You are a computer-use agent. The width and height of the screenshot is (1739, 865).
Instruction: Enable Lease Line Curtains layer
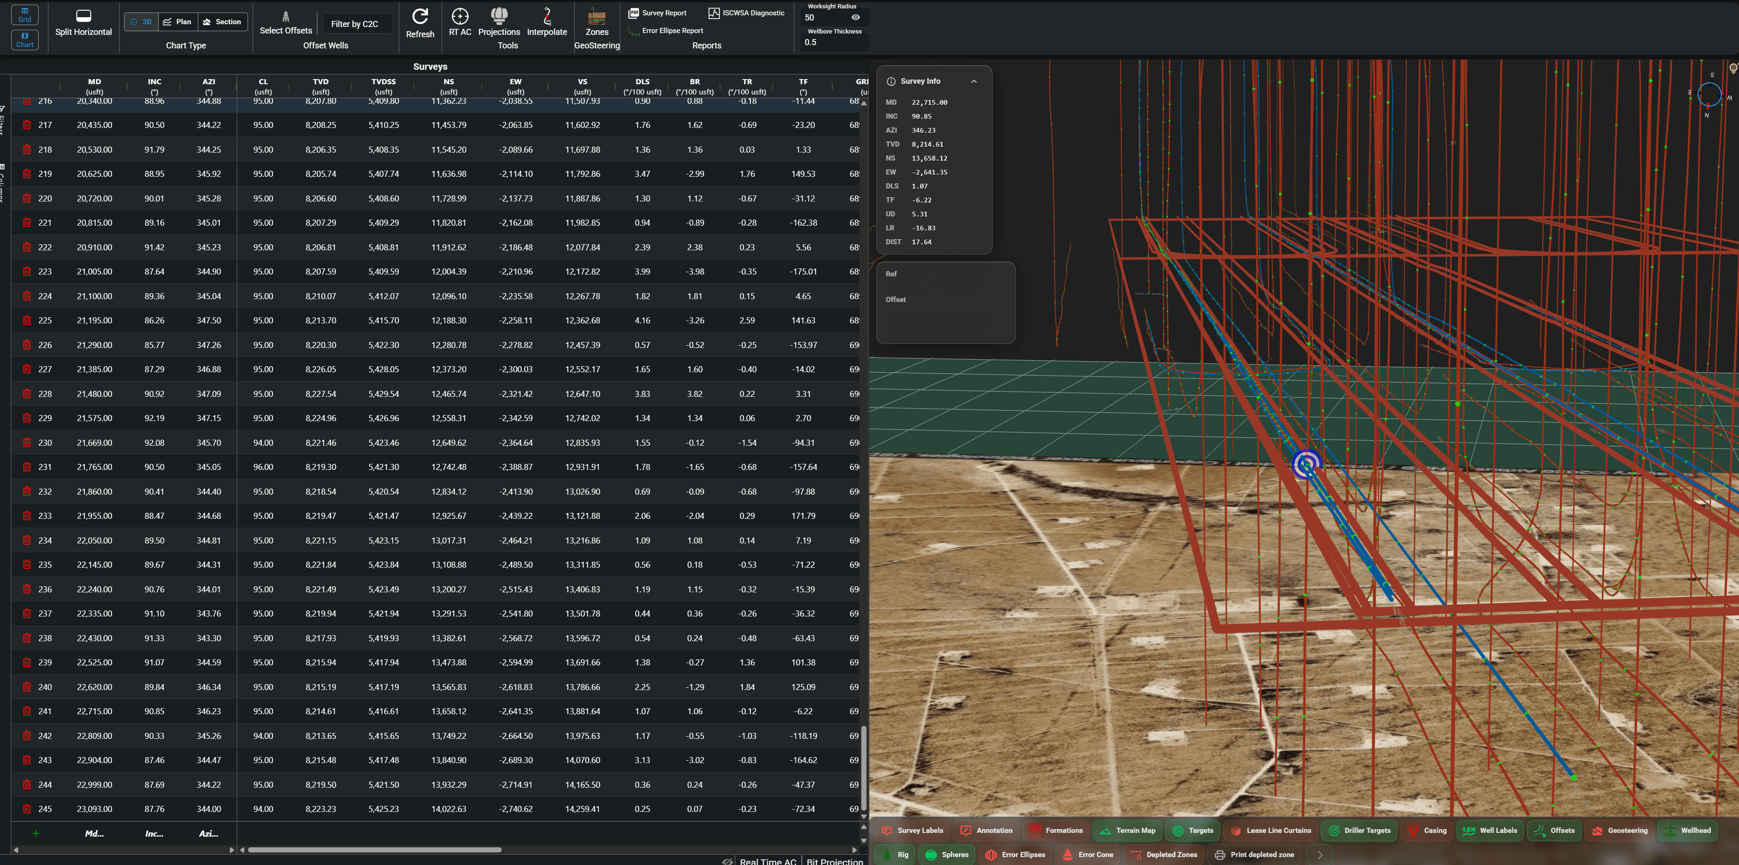[1270, 831]
